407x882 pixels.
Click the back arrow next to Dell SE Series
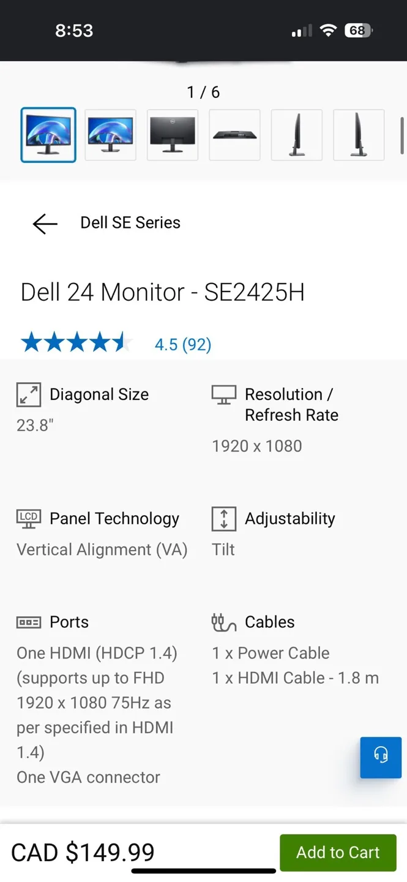[44, 224]
